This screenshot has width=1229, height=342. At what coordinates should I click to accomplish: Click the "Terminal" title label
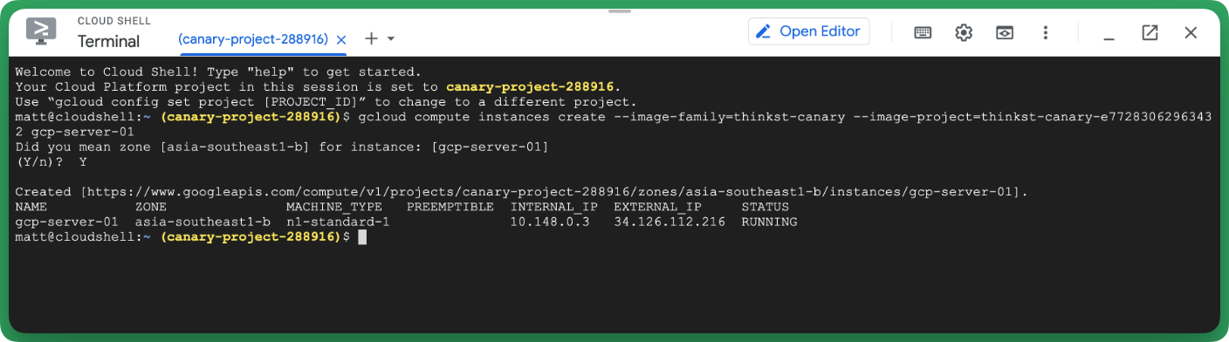pyautogui.click(x=108, y=41)
